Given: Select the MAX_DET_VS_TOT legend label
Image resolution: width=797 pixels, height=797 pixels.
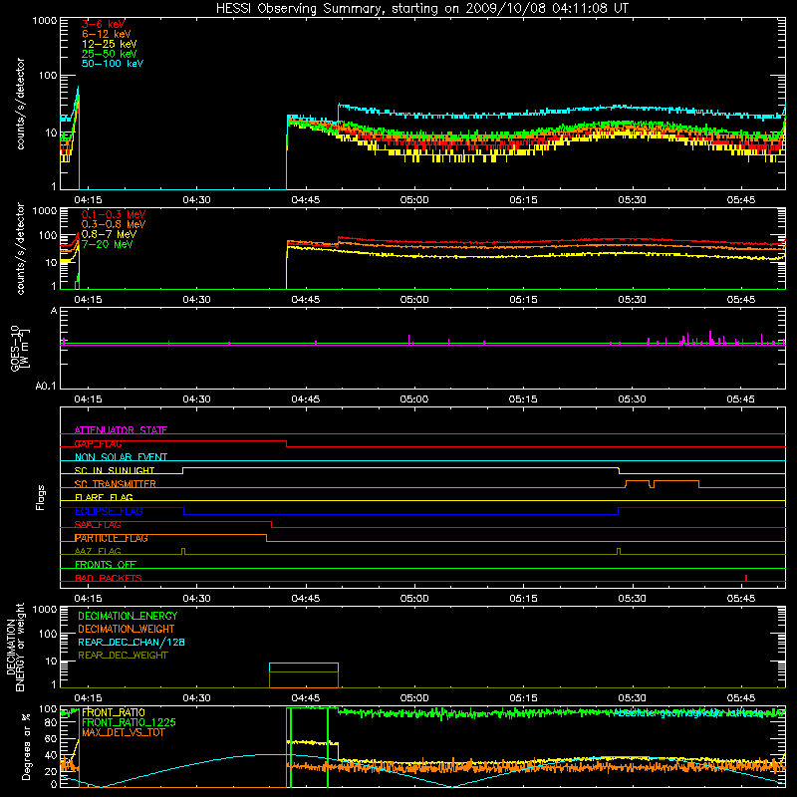Looking at the screenshot, I should click(x=123, y=732).
